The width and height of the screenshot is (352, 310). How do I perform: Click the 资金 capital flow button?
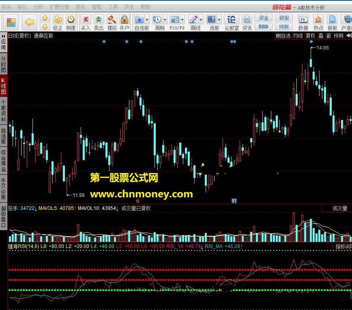(264, 18)
